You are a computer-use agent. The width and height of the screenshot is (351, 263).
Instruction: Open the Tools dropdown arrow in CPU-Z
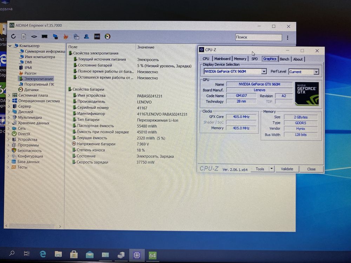[x=271, y=169]
